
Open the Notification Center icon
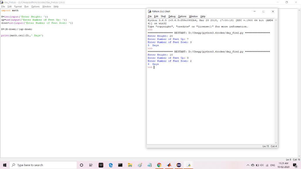[x=295, y=165]
